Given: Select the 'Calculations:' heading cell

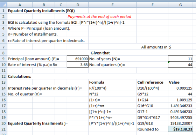Looking at the screenshot, I should click(20, 76).
